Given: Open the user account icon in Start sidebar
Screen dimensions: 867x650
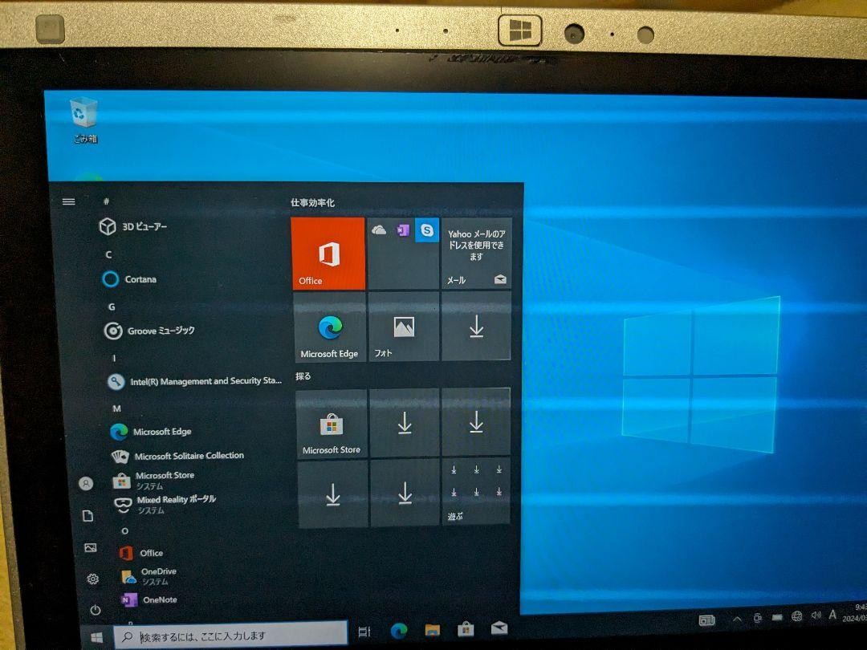Looking at the screenshot, I should (x=86, y=484).
